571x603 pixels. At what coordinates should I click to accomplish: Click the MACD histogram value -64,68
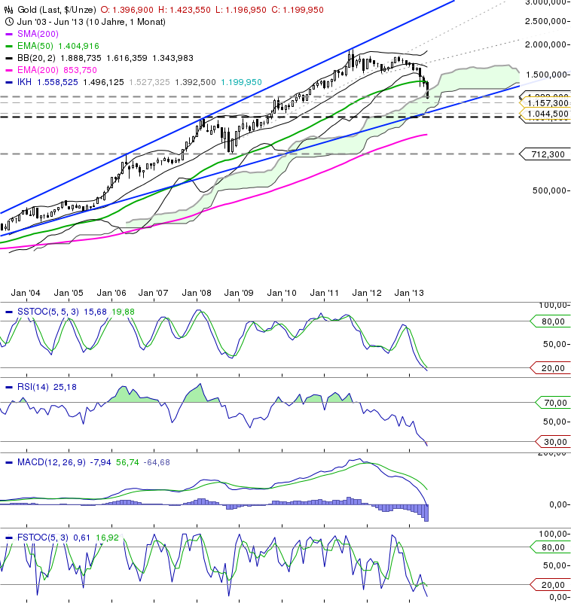(157, 462)
